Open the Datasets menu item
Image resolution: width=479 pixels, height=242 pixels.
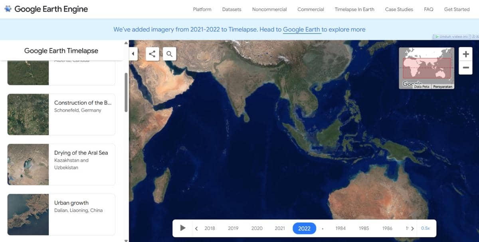tap(232, 9)
